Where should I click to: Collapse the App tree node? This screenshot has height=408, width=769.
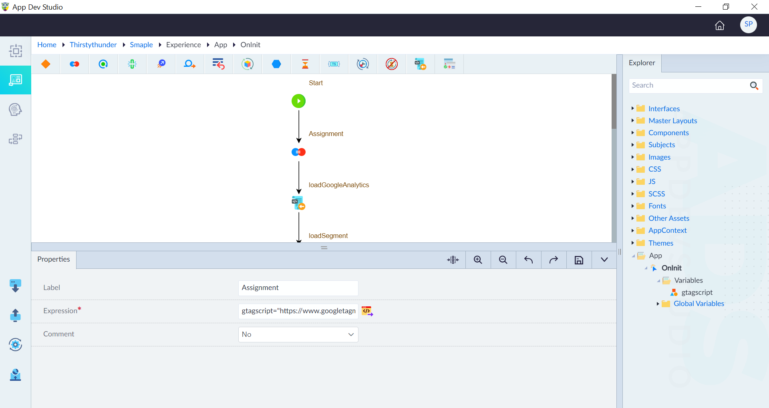click(x=633, y=256)
